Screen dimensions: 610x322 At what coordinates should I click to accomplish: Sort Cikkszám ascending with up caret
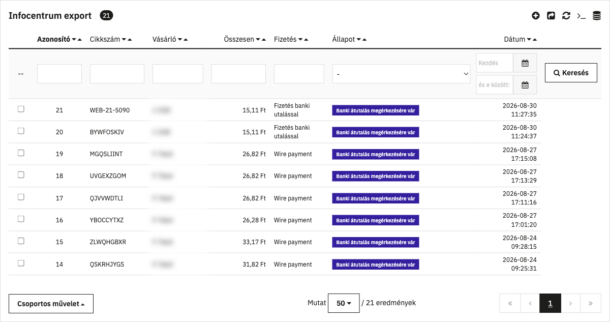tap(130, 40)
